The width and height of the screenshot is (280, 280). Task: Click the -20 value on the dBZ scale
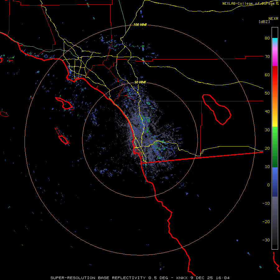(x=266, y=222)
